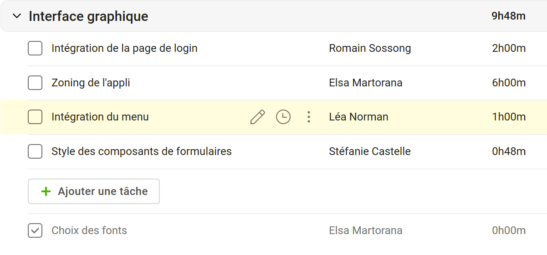Click the 1h00m duration value
This screenshot has height=255, width=547.
[x=509, y=117]
